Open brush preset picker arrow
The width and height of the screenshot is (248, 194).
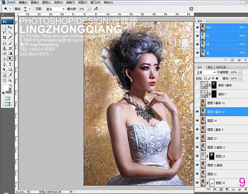coord(29,9)
